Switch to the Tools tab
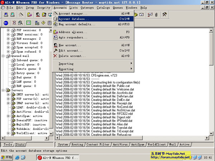Image resolution: width=215 pixels, height=161 pixels. pyautogui.click(x=8, y=145)
